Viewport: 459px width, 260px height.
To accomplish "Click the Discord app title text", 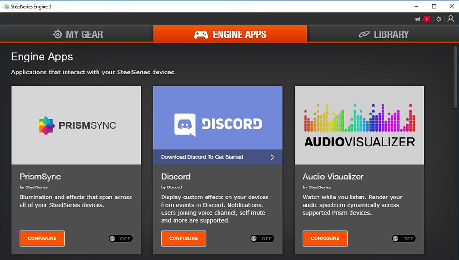I will 175,177.
